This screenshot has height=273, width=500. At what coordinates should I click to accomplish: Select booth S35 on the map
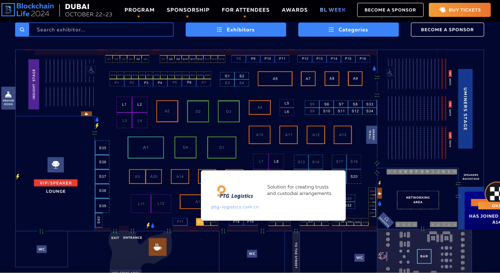tap(102, 148)
